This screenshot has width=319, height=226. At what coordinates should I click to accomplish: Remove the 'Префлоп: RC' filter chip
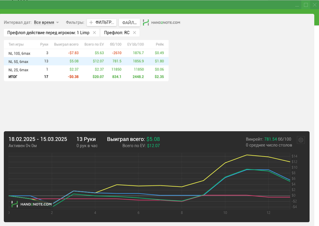coord(134,33)
